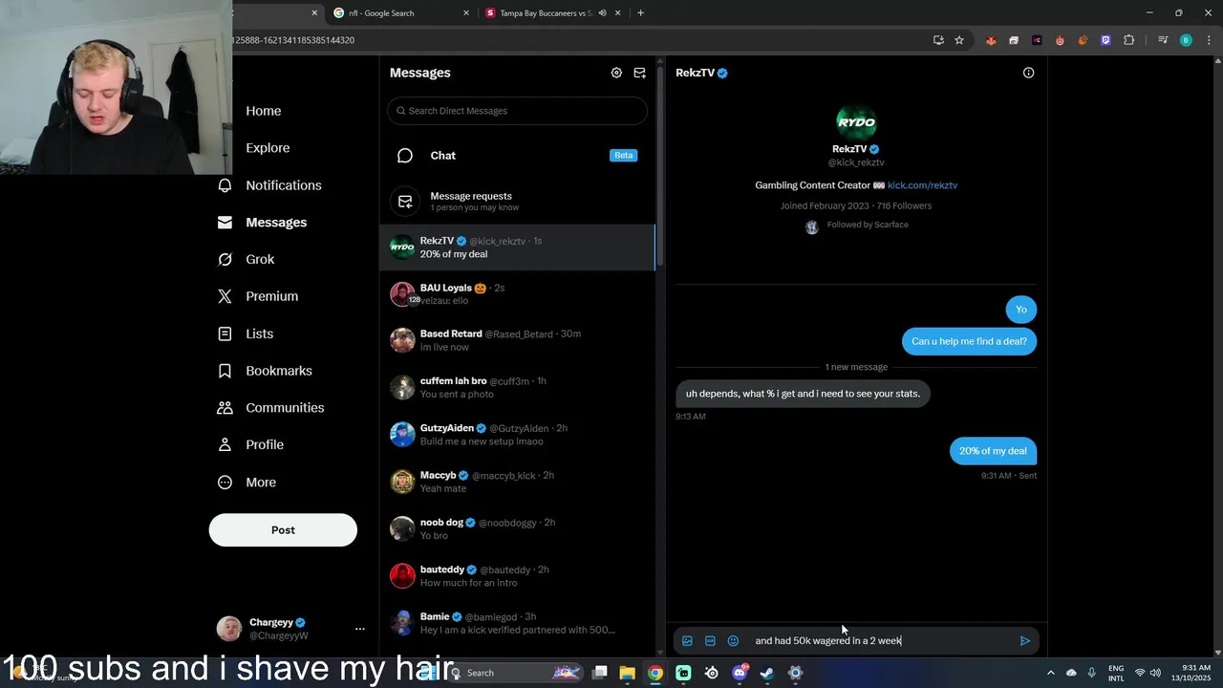The height and width of the screenshot is (688, 1223).
Task: Open a new browser tab
Action: [x=640, y=13]
